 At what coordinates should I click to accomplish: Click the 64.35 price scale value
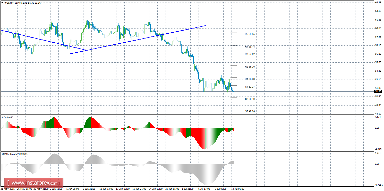pos(378,3)
